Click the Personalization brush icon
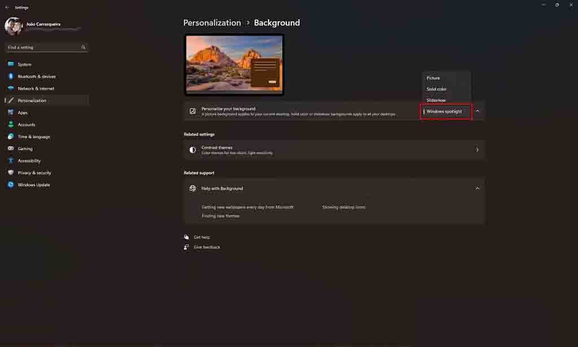This screenshot has height=347, width=578. pyautogui.click(x=11, y=100)
